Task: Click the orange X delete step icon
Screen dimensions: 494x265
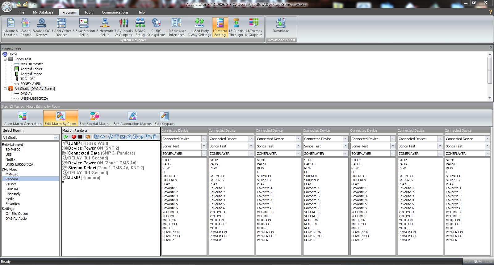Action: tap(88, 137)
